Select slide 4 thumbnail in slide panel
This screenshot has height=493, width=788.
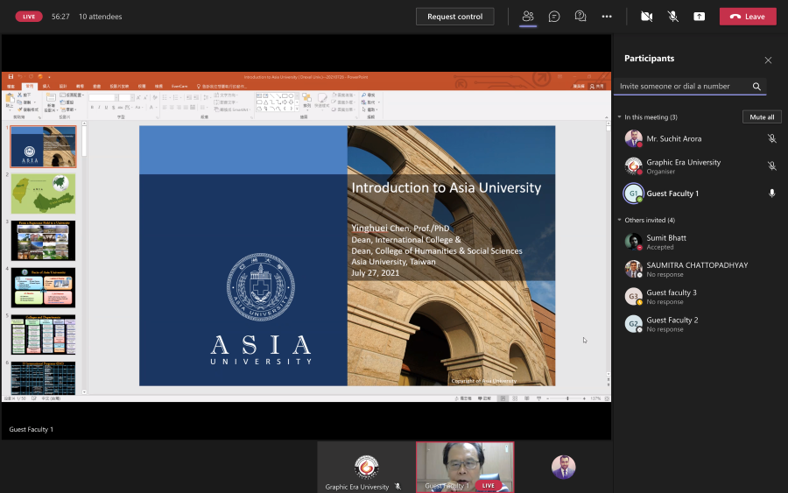click(x=43, y=287)
